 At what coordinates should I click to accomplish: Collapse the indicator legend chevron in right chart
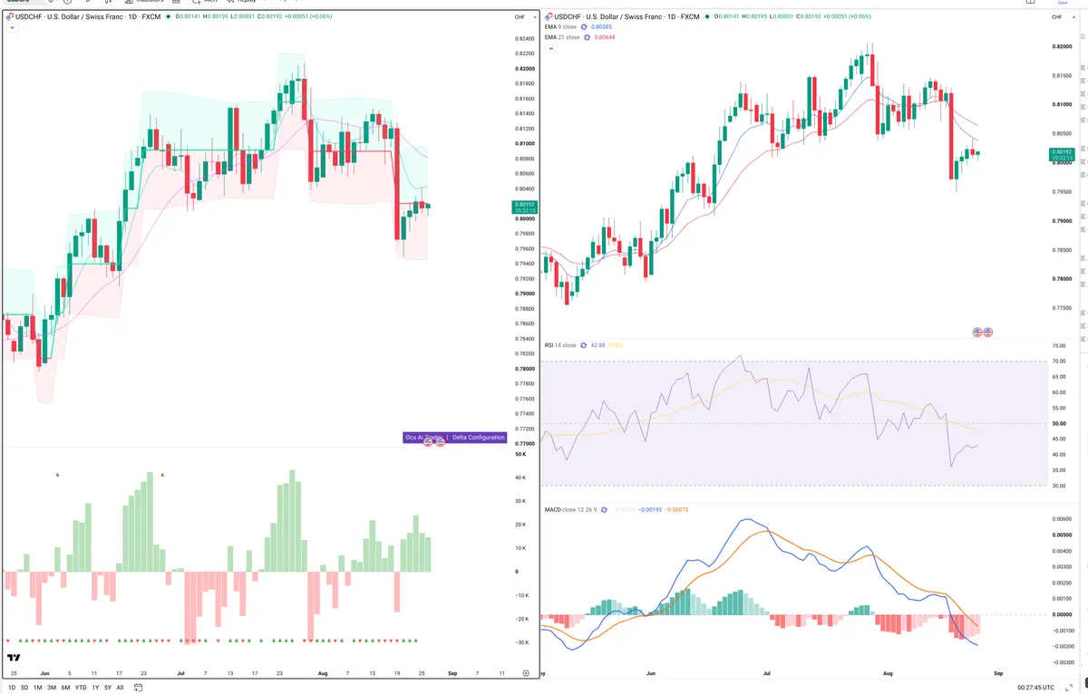[549, 49]
